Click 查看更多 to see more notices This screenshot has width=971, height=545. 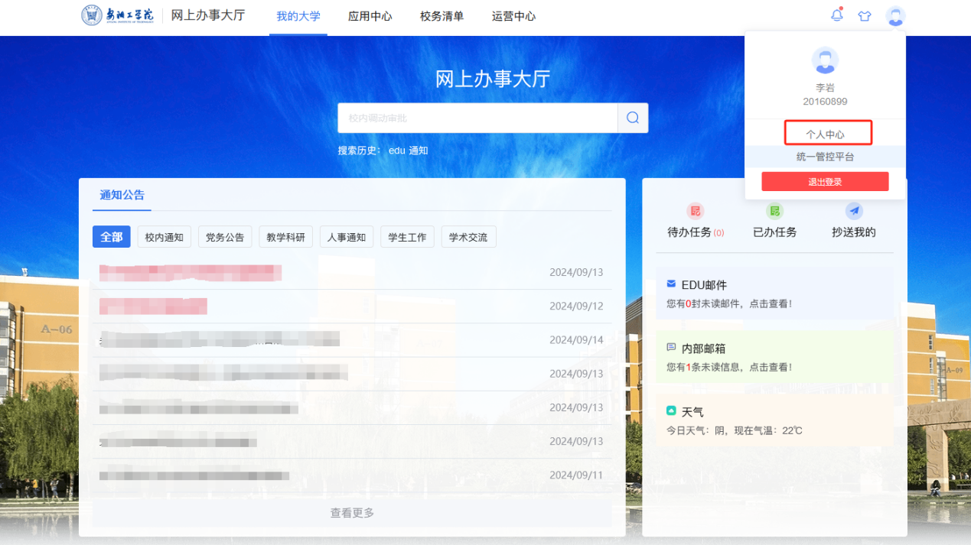pos(352,513)
